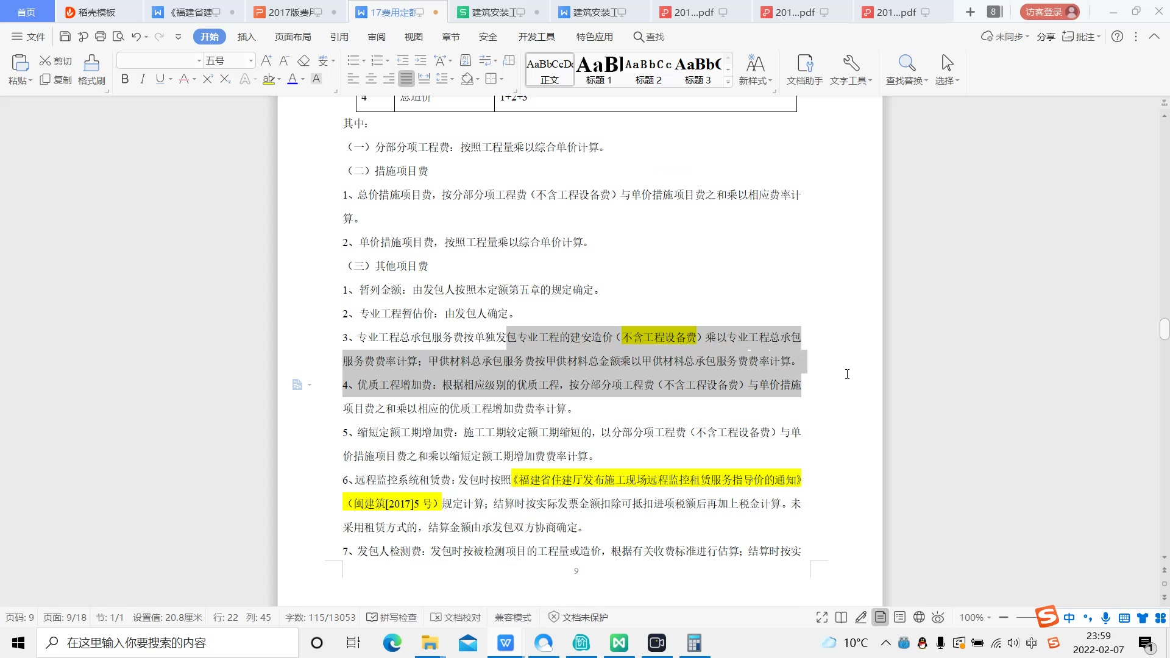The width and height of the screenshot is (1170, 658).
Task: Open New Style (新样式) button
Action: (x=756, y=70)
